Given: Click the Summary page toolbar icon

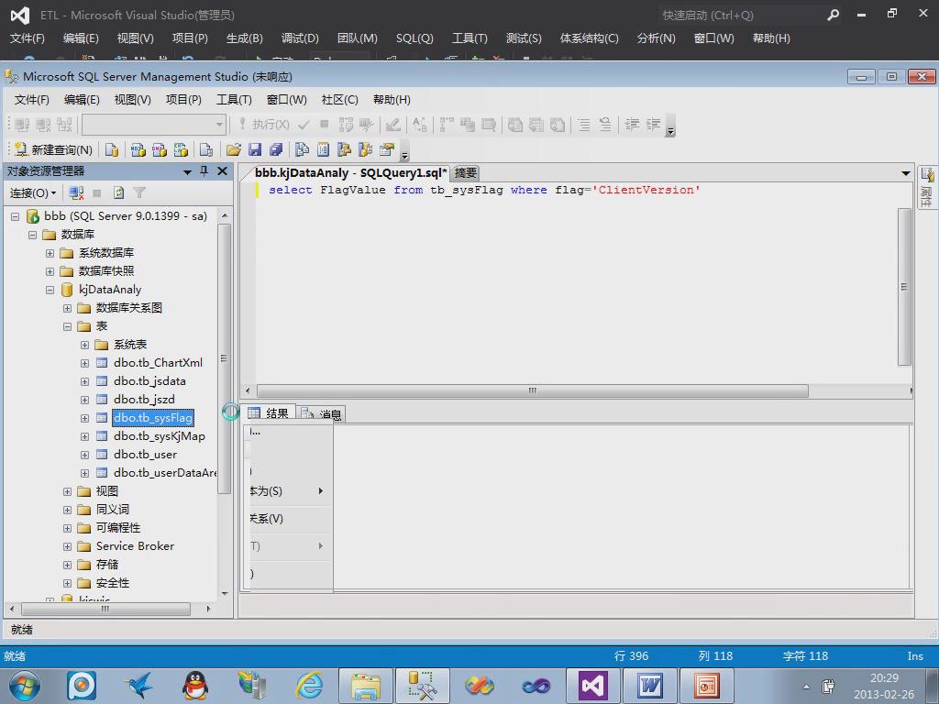Looking at the screenshot, I should 324,149.
